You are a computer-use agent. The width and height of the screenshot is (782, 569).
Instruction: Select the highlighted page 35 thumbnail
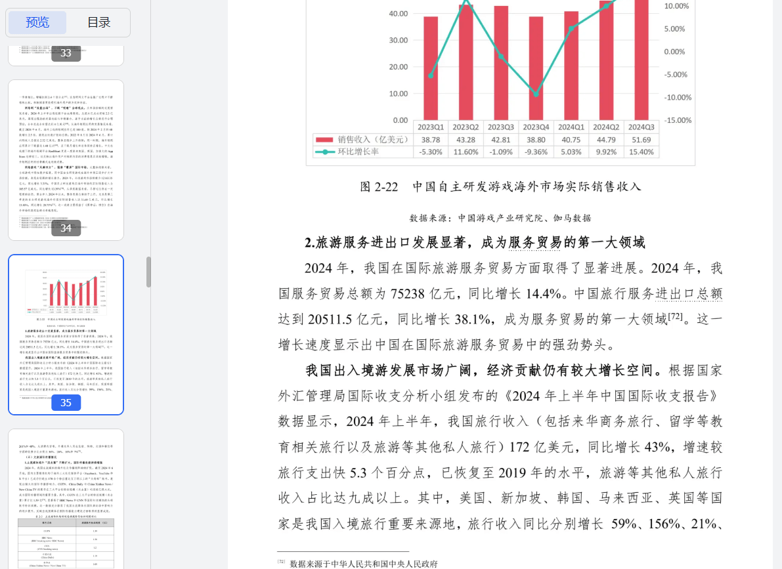[66, 334]
